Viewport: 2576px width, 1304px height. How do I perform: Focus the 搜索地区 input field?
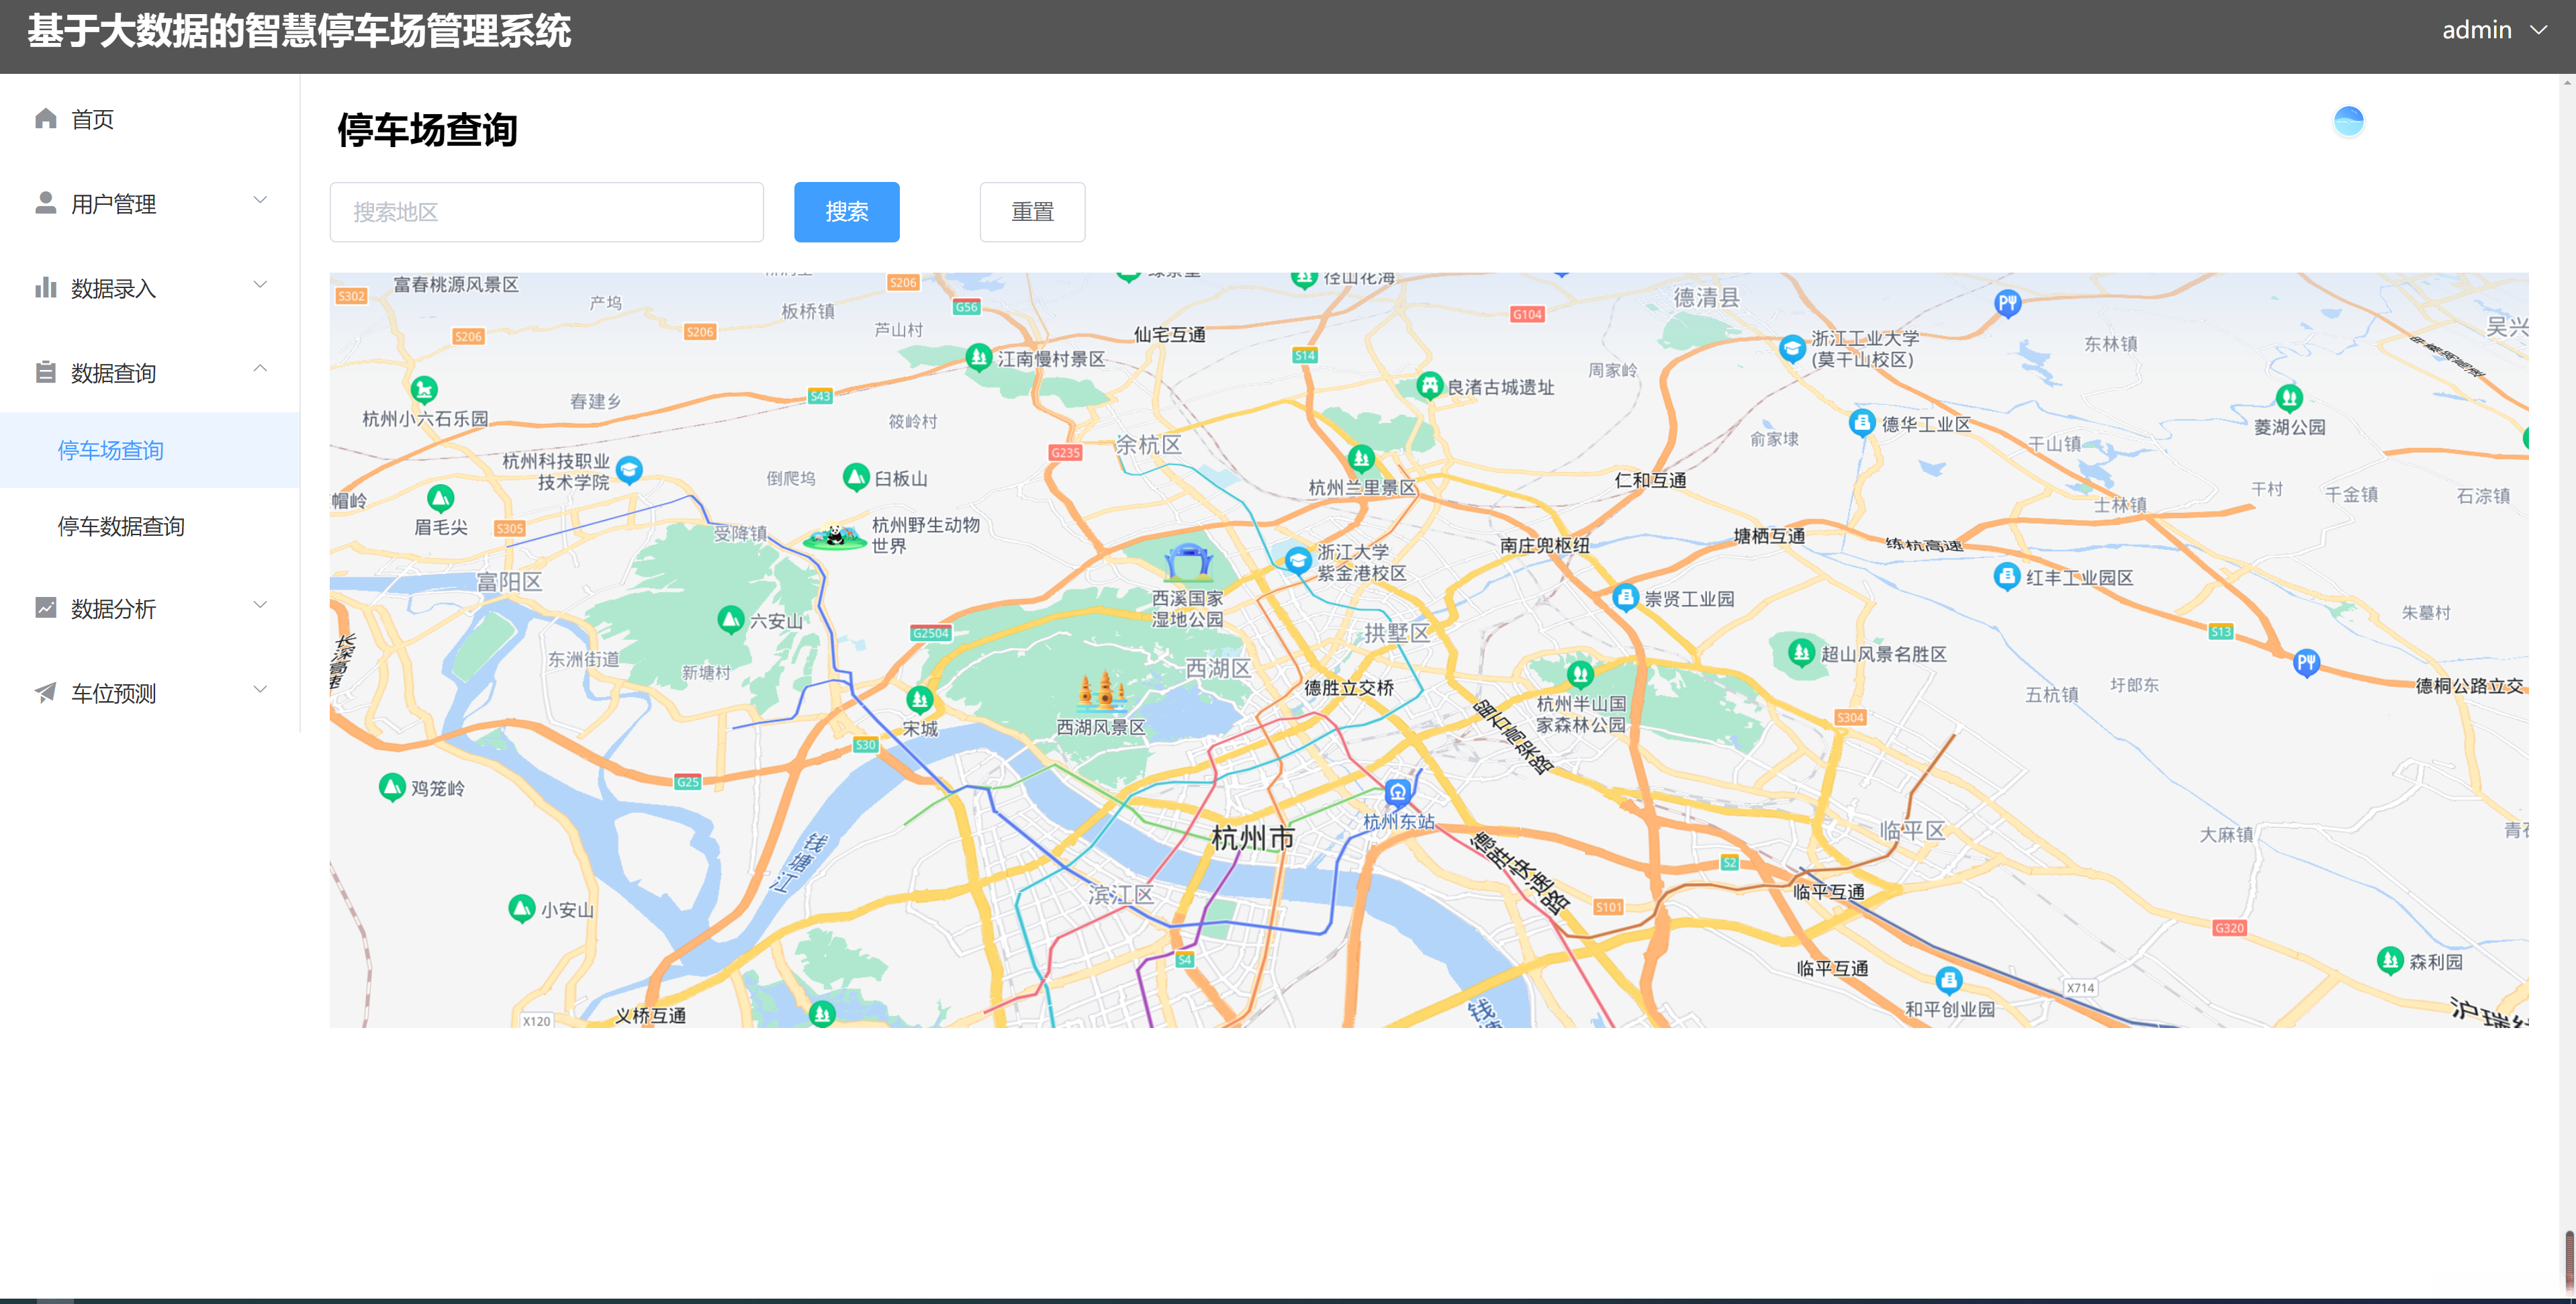click(x=546, y=212)
